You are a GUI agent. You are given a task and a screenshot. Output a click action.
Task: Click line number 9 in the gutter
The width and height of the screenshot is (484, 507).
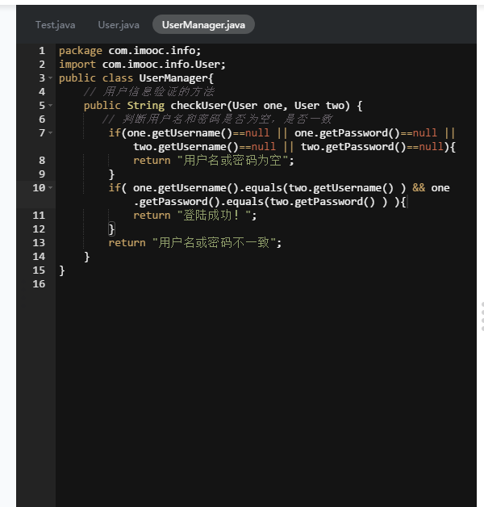point(42,174)
